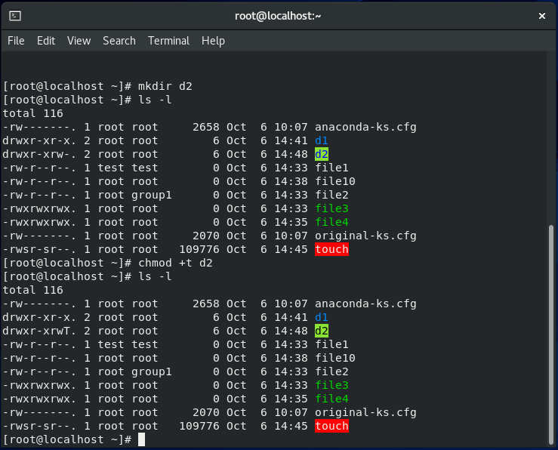Click file10 in the first listing

tap(334, 181)
